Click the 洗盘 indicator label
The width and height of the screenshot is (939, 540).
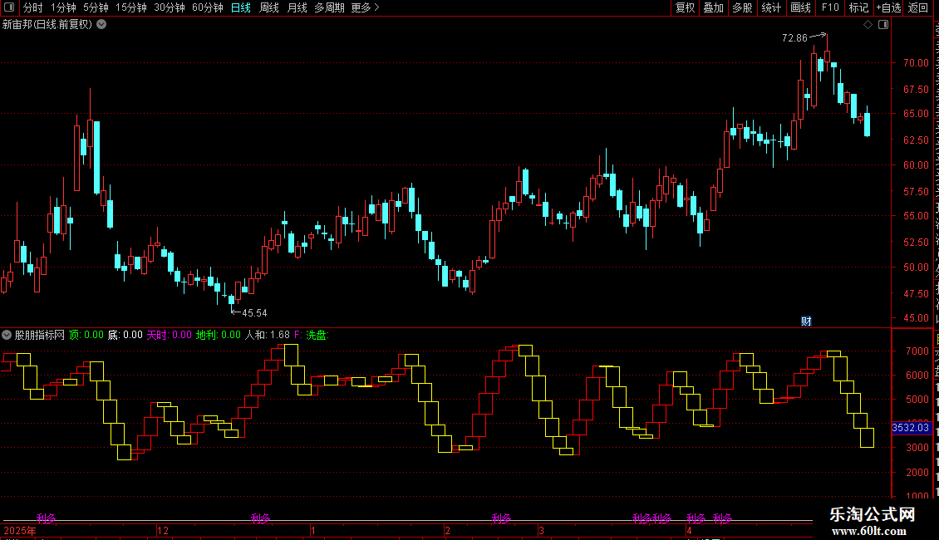[x=317, y=336]
